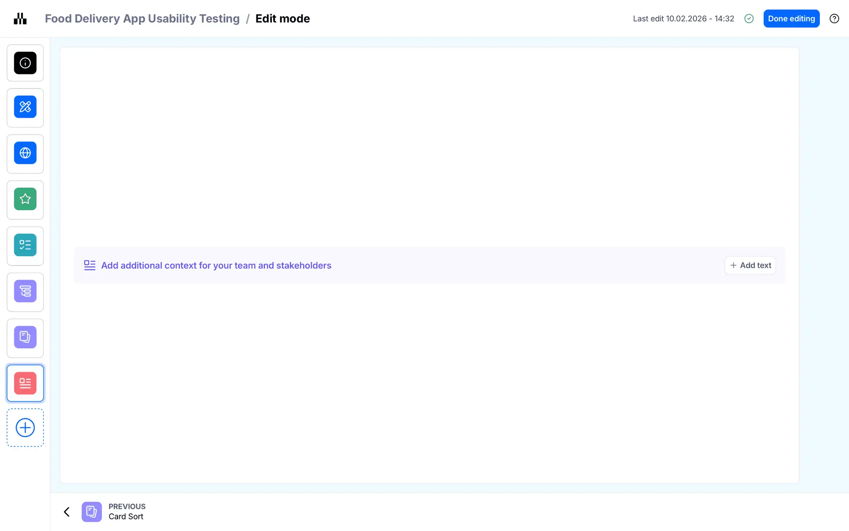The width and height of the screenshot is (849, 531).
Task: Select the prototype test block icon
Action: [25, 107]
